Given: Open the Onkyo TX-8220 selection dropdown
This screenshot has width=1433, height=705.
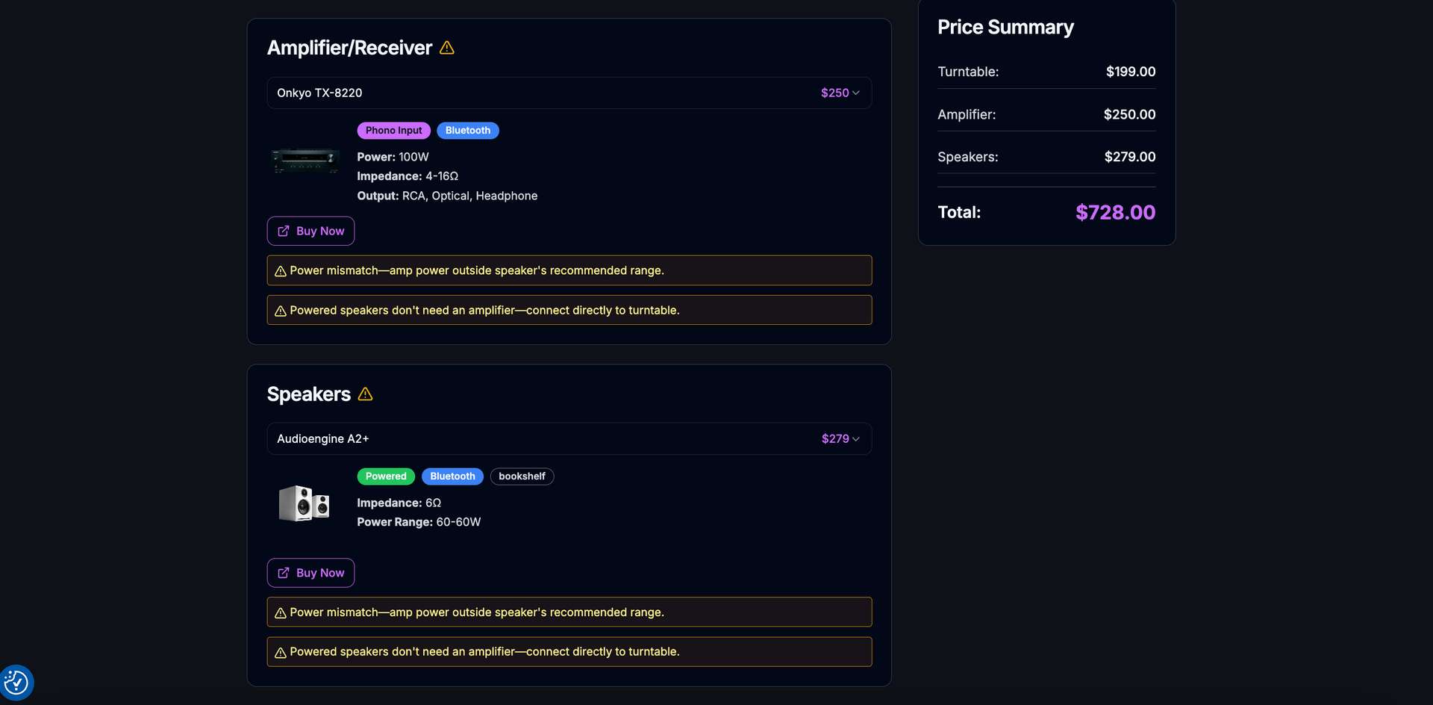Looking at the screenshot, I should tap(569, 93).
